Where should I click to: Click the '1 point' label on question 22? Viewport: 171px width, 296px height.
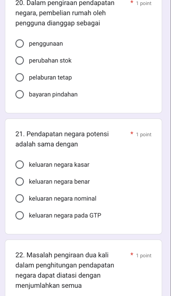coord(144,256)
